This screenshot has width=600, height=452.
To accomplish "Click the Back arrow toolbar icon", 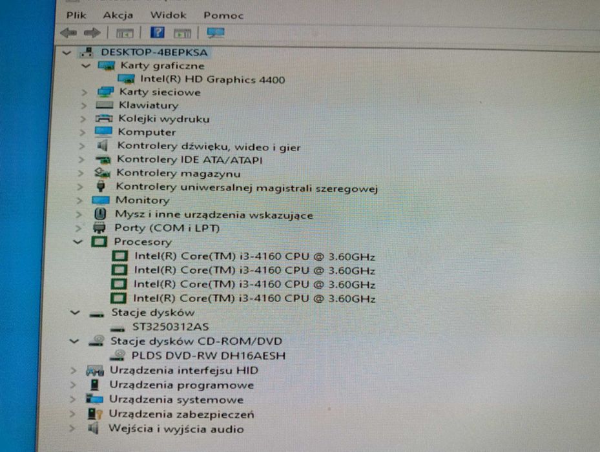I will [x=69, y=33].
